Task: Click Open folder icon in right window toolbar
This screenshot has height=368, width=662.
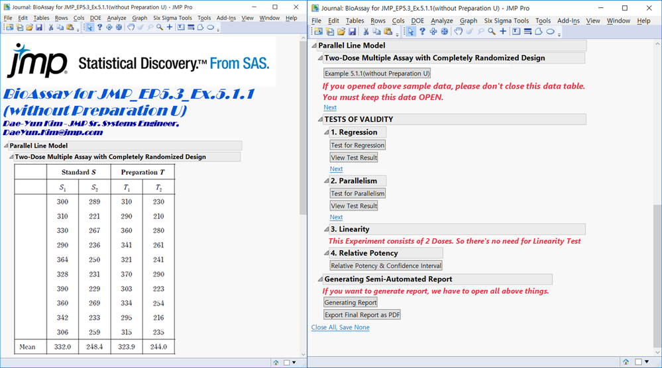Action: (x=341, y=31)
